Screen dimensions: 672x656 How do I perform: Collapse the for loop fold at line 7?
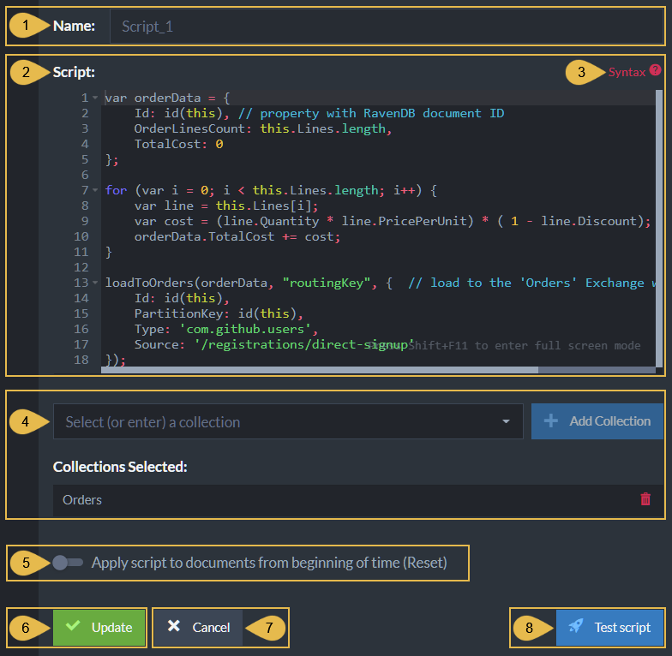[95, 190]
